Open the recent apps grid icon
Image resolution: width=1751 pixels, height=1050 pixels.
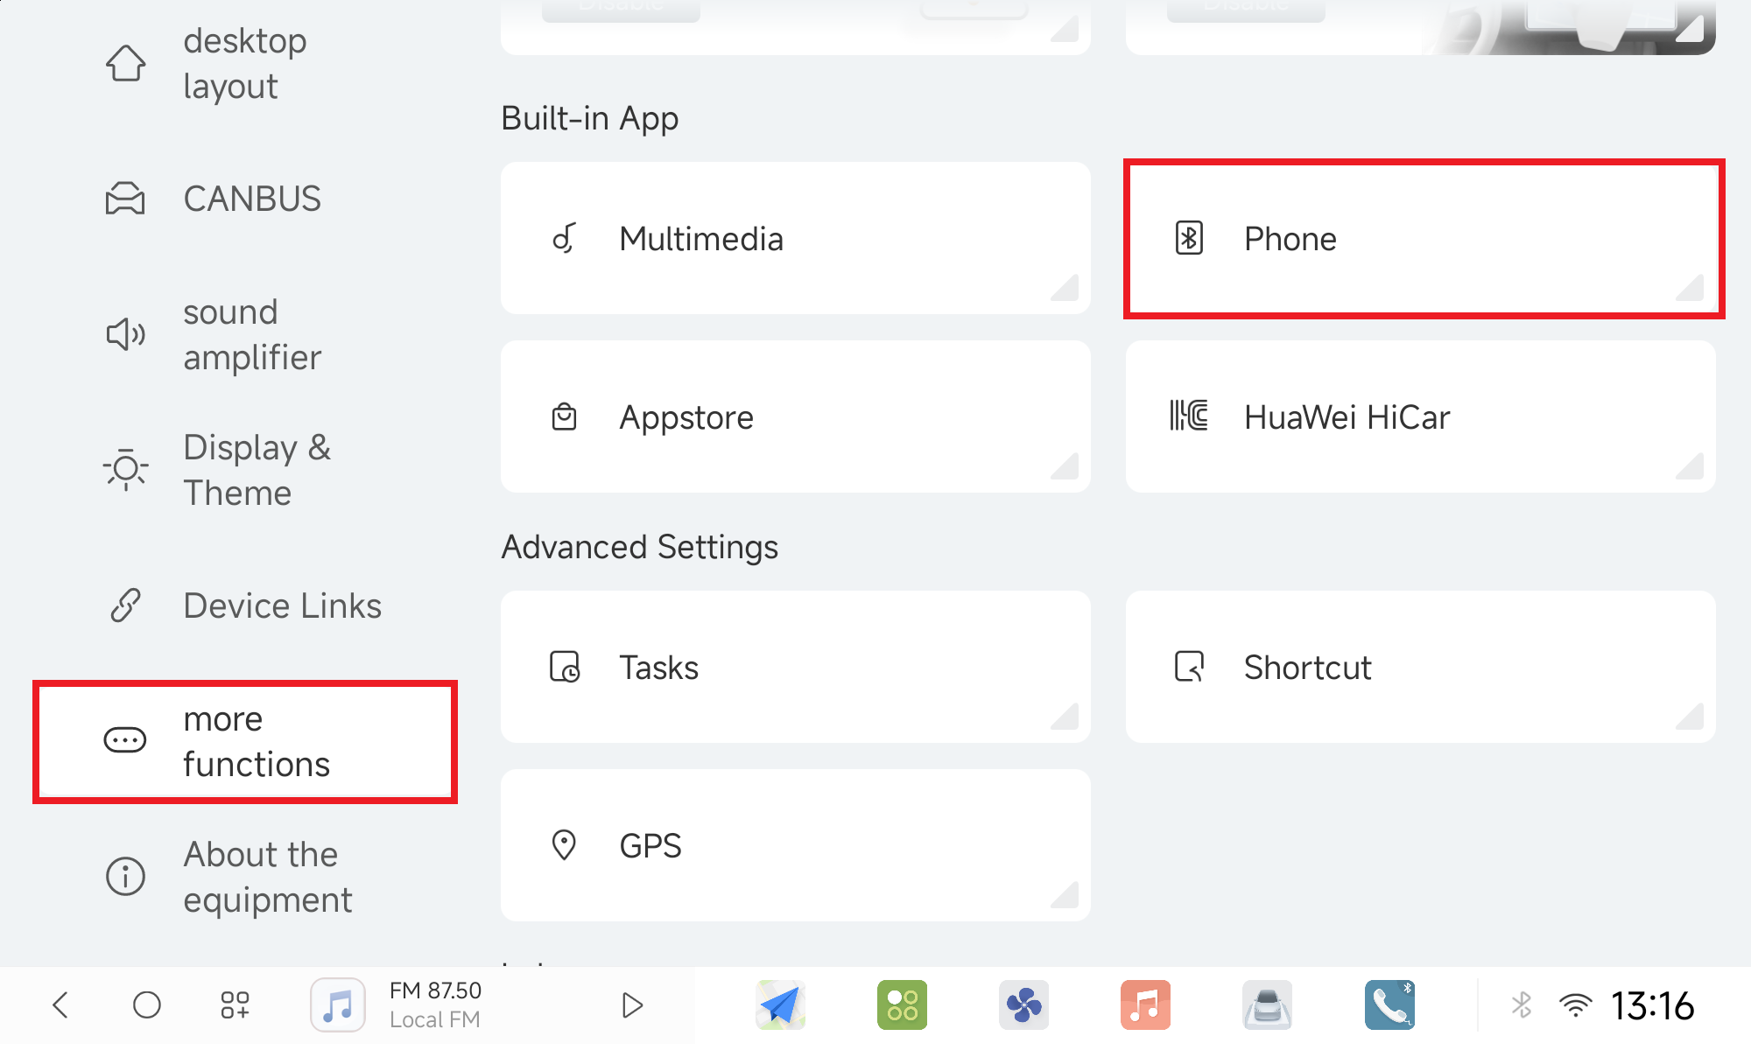(x=235, y=1005)
